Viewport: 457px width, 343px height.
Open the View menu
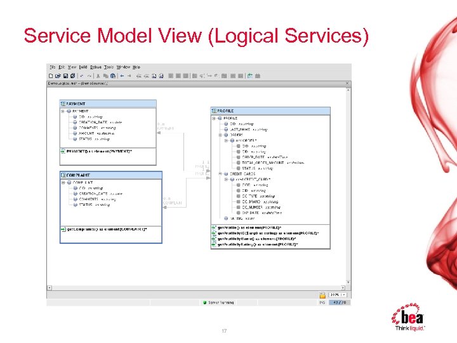(x=72, y=67)
